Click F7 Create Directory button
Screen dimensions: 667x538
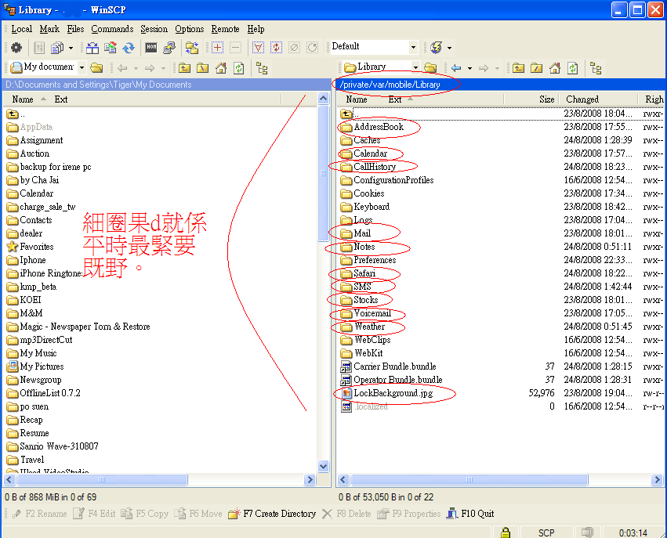coord(271,514)
